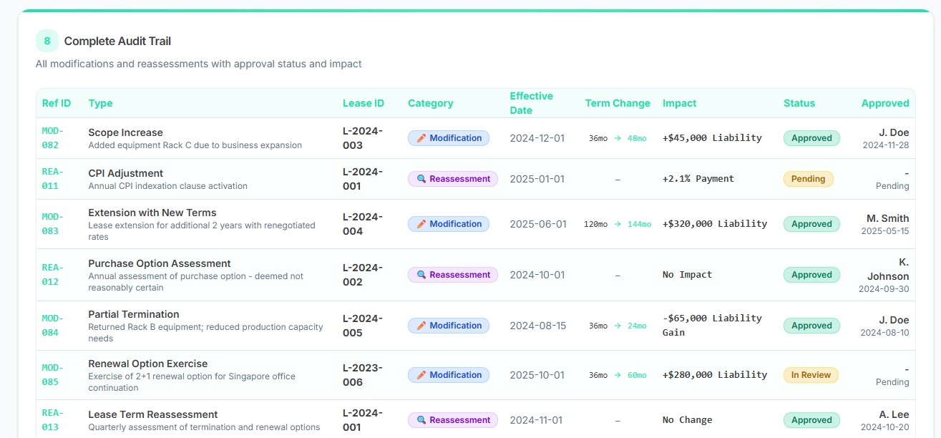Viewport: 941px width, 438px height.
Task: Open reference REA-011
Action: point(53,179)
